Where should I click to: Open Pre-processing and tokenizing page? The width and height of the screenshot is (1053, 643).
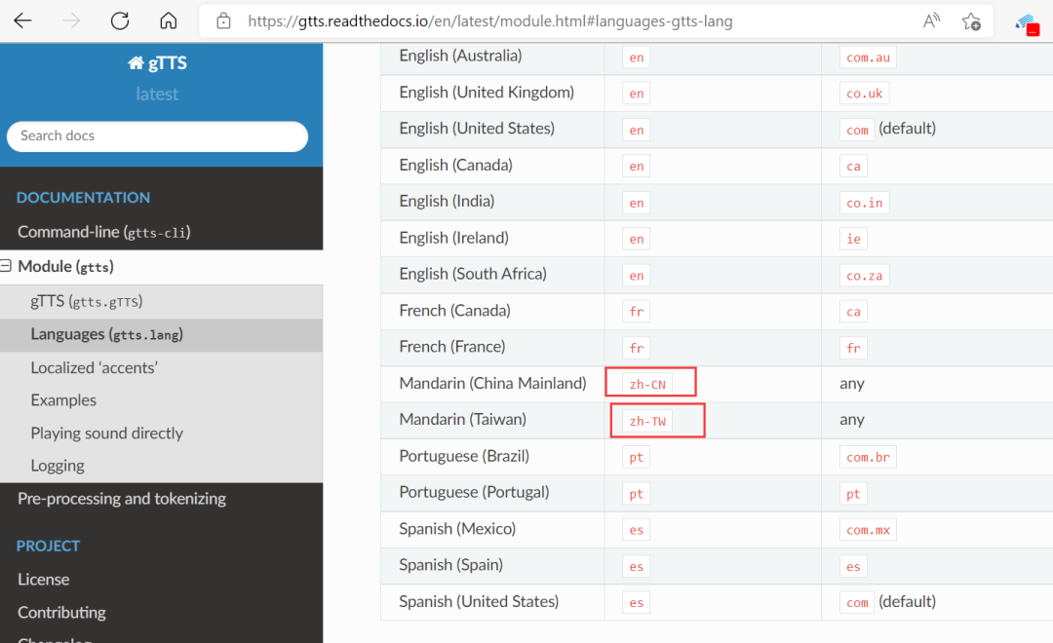point(122,499)
